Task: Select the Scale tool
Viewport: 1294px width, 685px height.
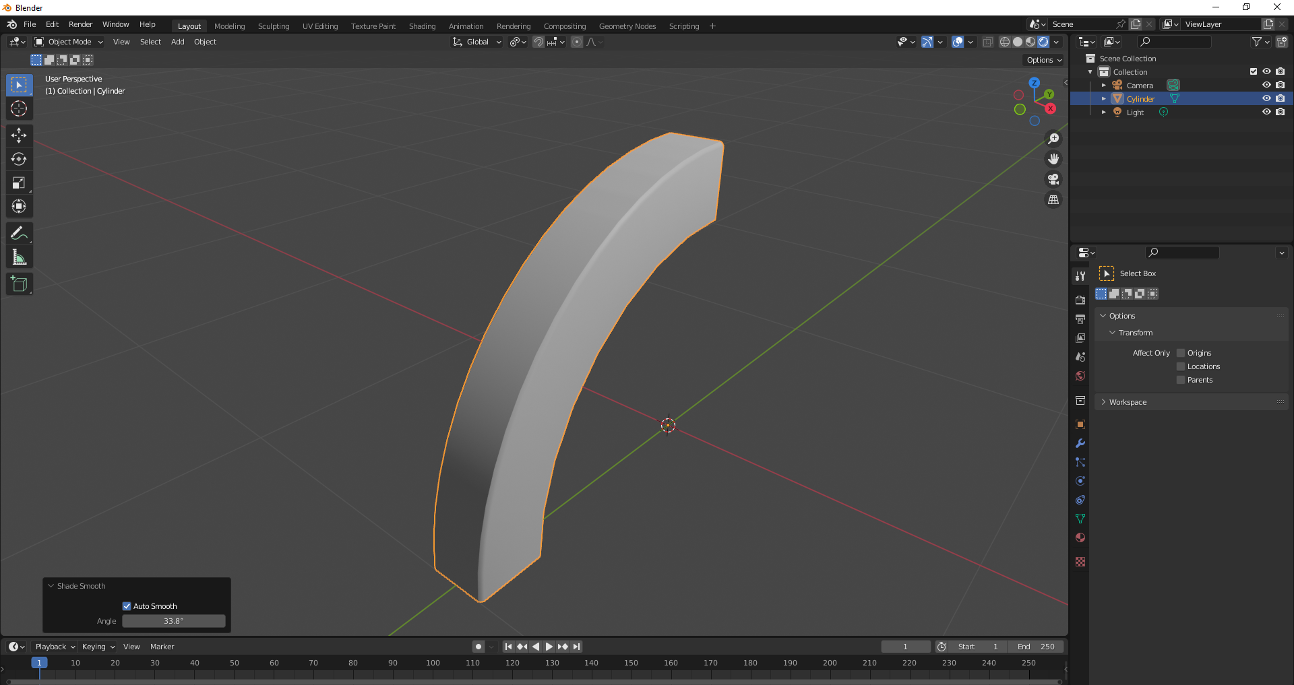Action: (19, 183)
